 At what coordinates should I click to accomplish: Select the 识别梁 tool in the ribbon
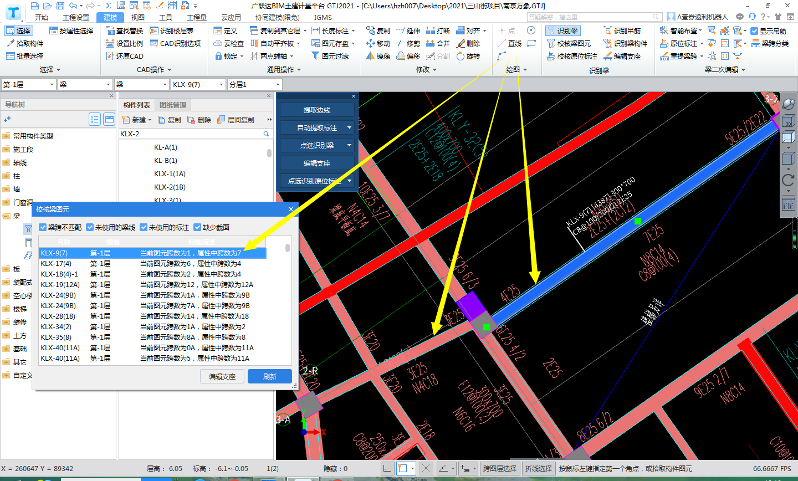coord(562,30)
